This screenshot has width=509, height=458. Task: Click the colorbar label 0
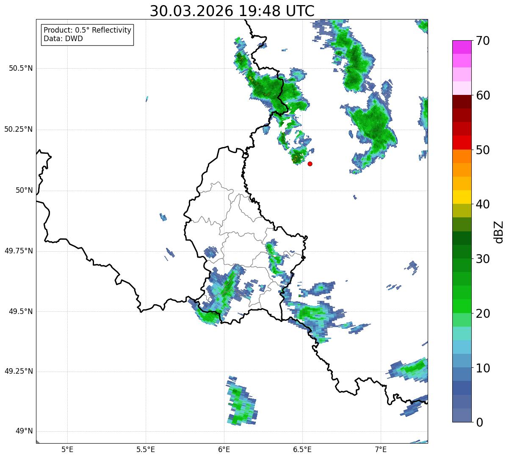479,422
